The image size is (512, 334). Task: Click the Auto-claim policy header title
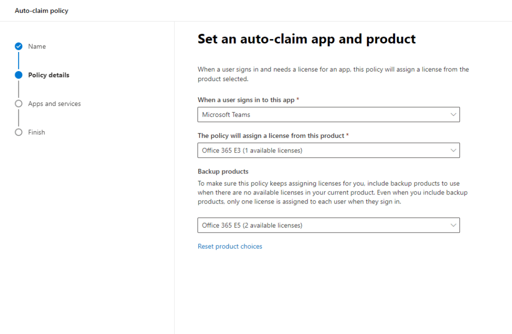[x=41, y=10]
